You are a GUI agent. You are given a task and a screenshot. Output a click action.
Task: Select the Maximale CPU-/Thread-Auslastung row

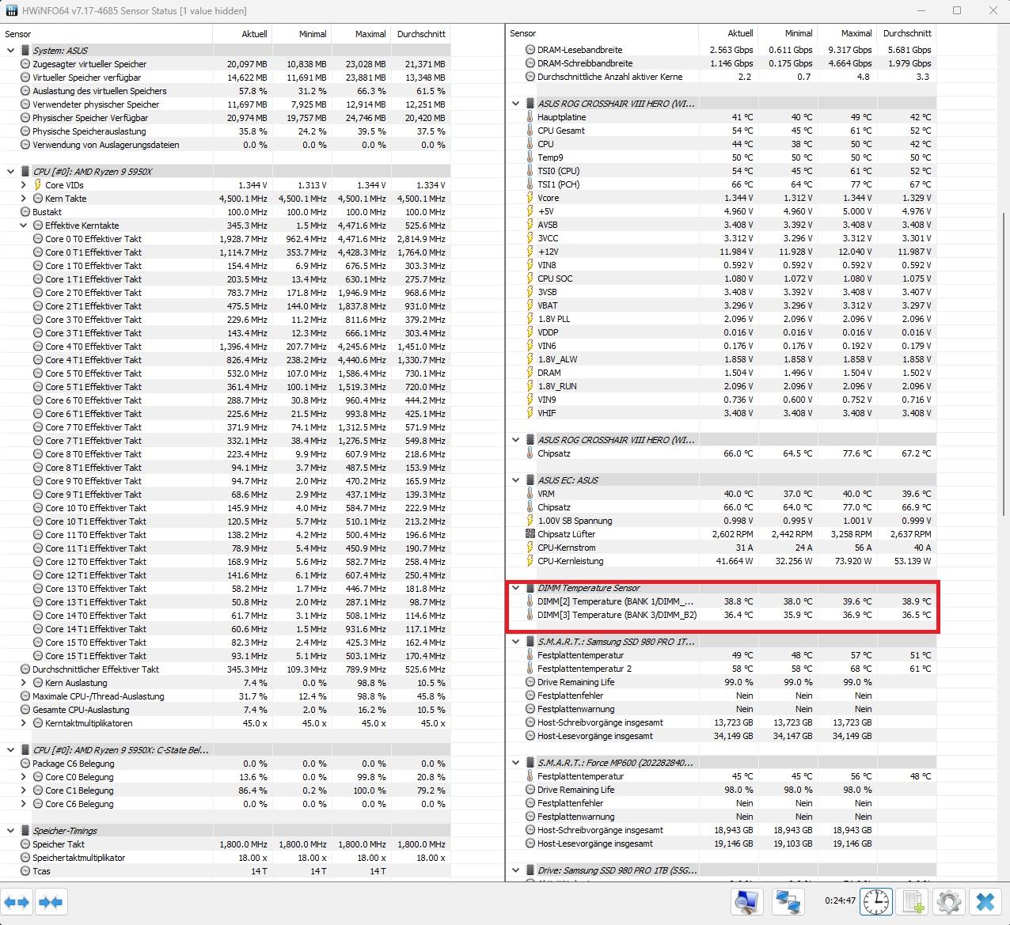pyautogui.click(x=226, y=696)
